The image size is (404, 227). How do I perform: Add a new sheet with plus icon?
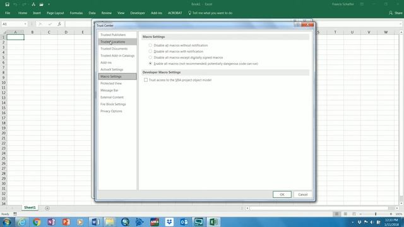(x=47, y=208)
